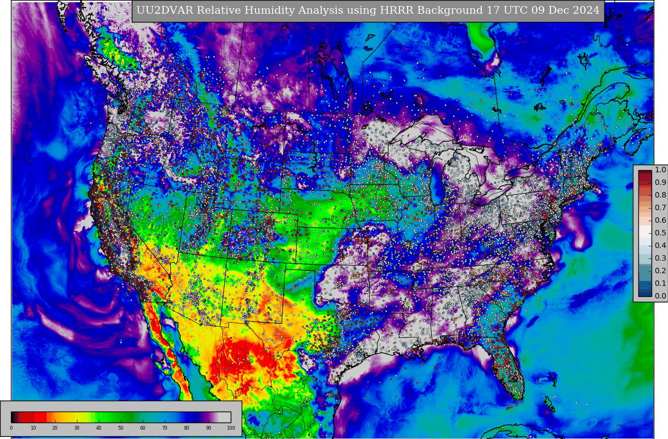
Task: Click the "1.0" label on right legend
Action: coord(660,170)
